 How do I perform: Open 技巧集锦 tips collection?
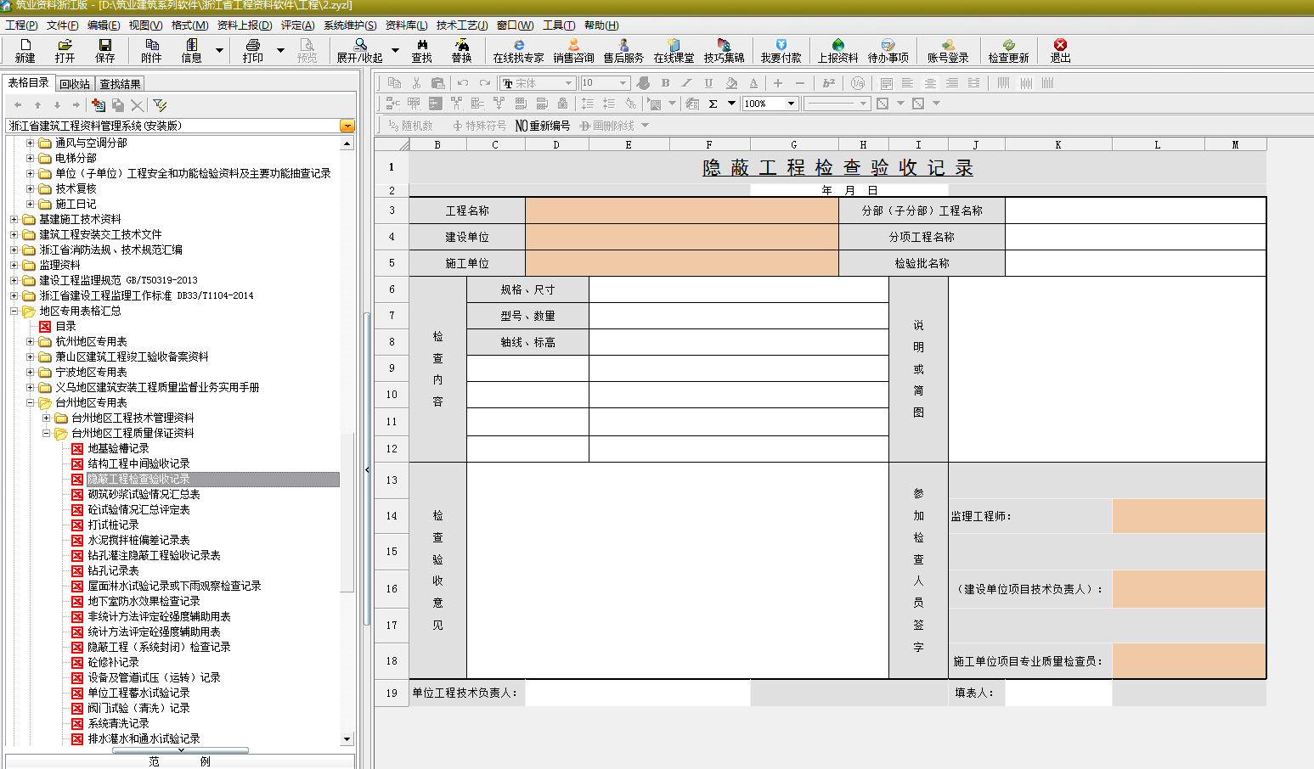(724, 50)
